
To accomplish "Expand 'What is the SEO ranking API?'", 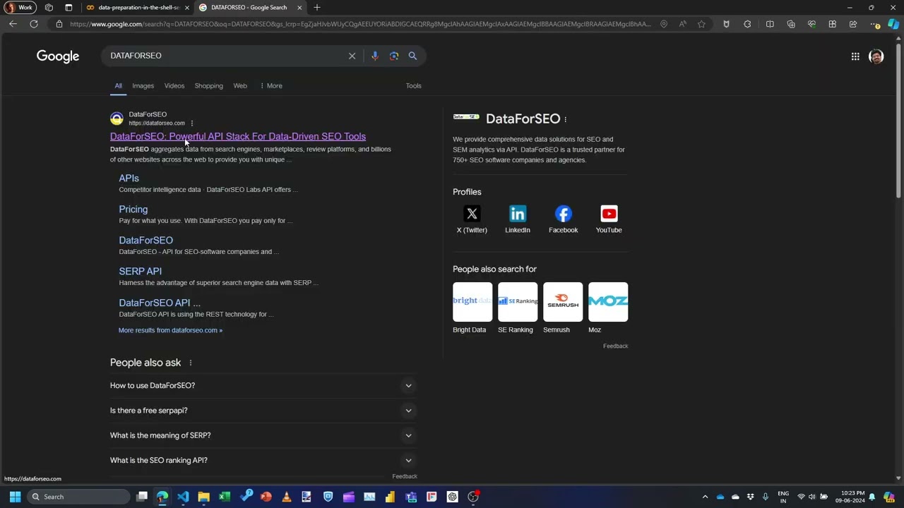I will (x=263, y=460).
